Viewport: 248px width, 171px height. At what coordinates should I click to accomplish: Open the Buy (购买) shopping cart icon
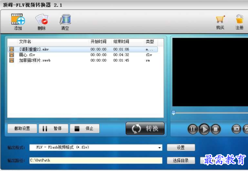pyautogui.click(x=220, y=20)
